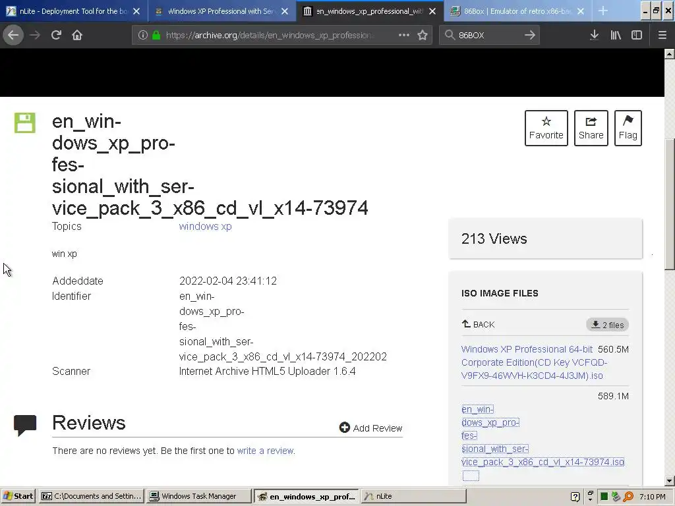The image size is (675, 506).
Task: Click the search box containing 86BOX
Action: pyautogui.click(x=488, y=36)
